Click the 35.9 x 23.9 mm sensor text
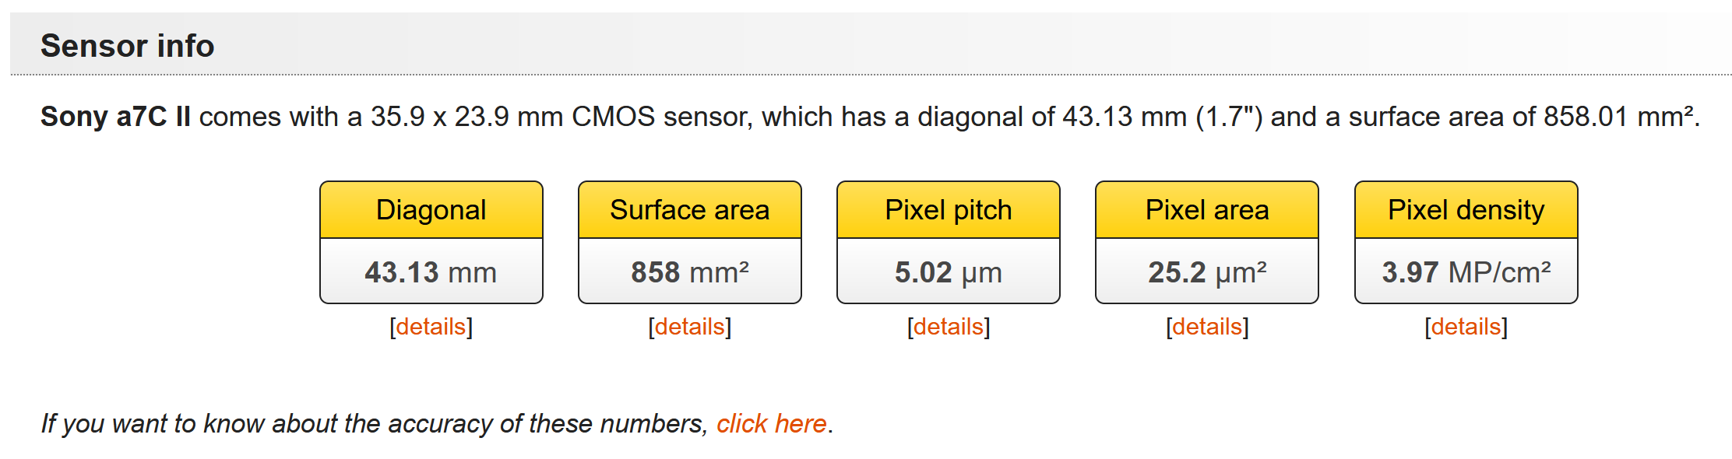This screenshot has height=459, width=1732. 467,117
